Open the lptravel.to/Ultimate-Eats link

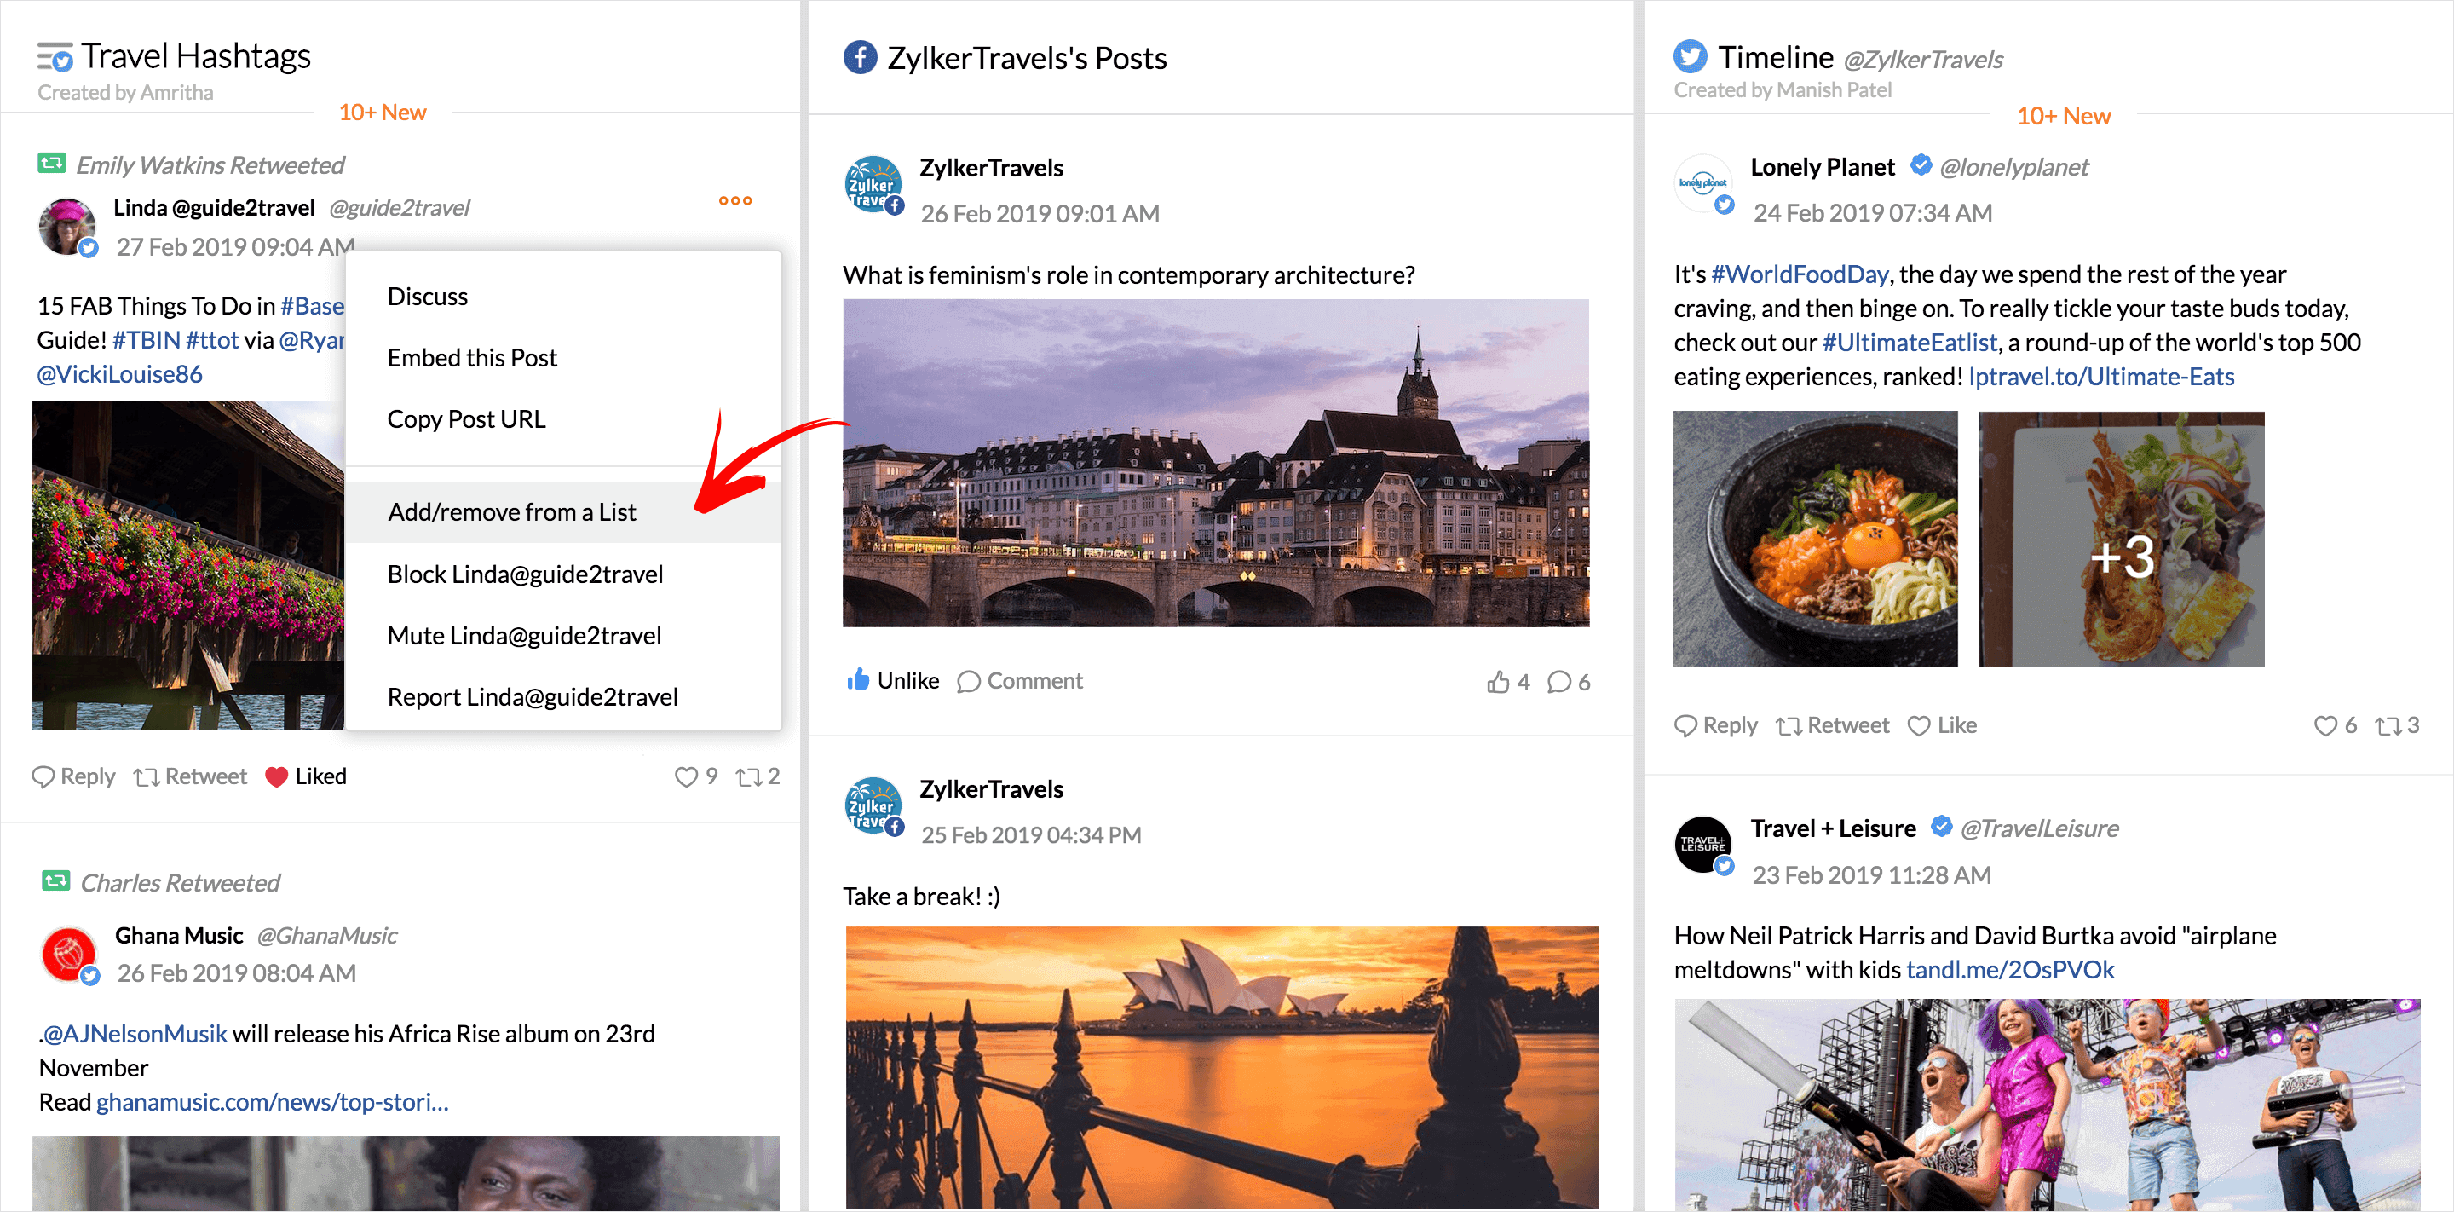click(x=2100, y=377)
